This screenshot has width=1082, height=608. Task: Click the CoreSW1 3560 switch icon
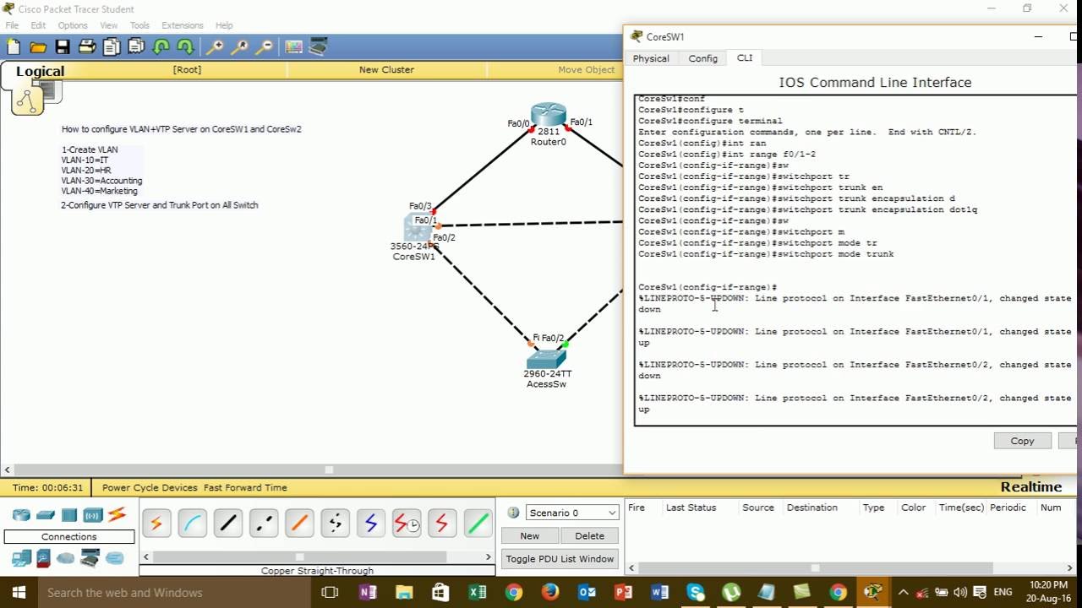coord(418,227)
